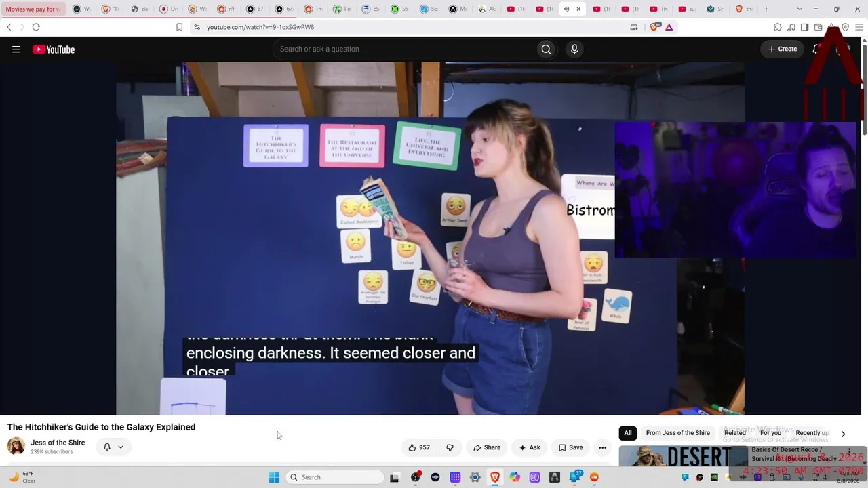Open the Settings gear taskbar icon
The width and height of the screenshot is (868, 488).
[x=475, y=477]
